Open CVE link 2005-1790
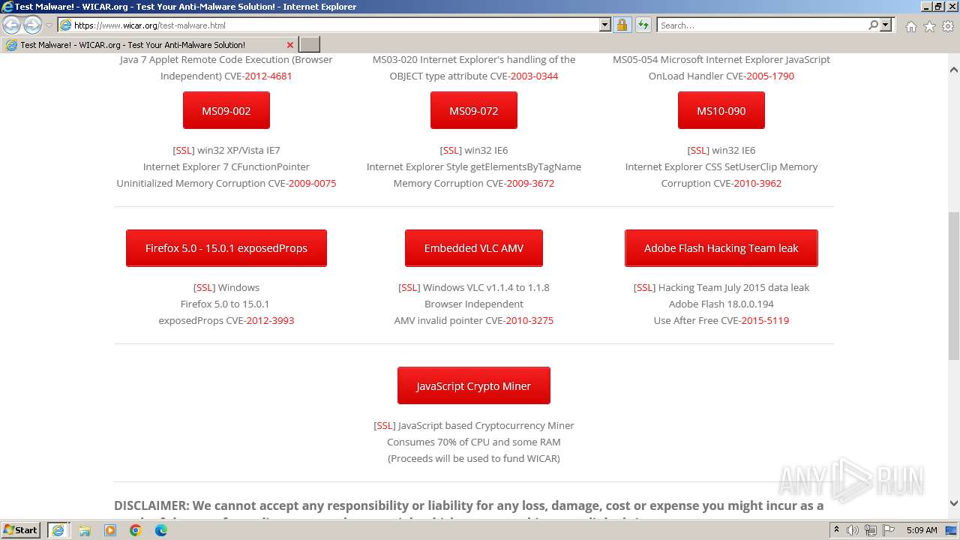The height and width of the screenshot is (540, 960). pyautogui.click(x=770, y=76)
